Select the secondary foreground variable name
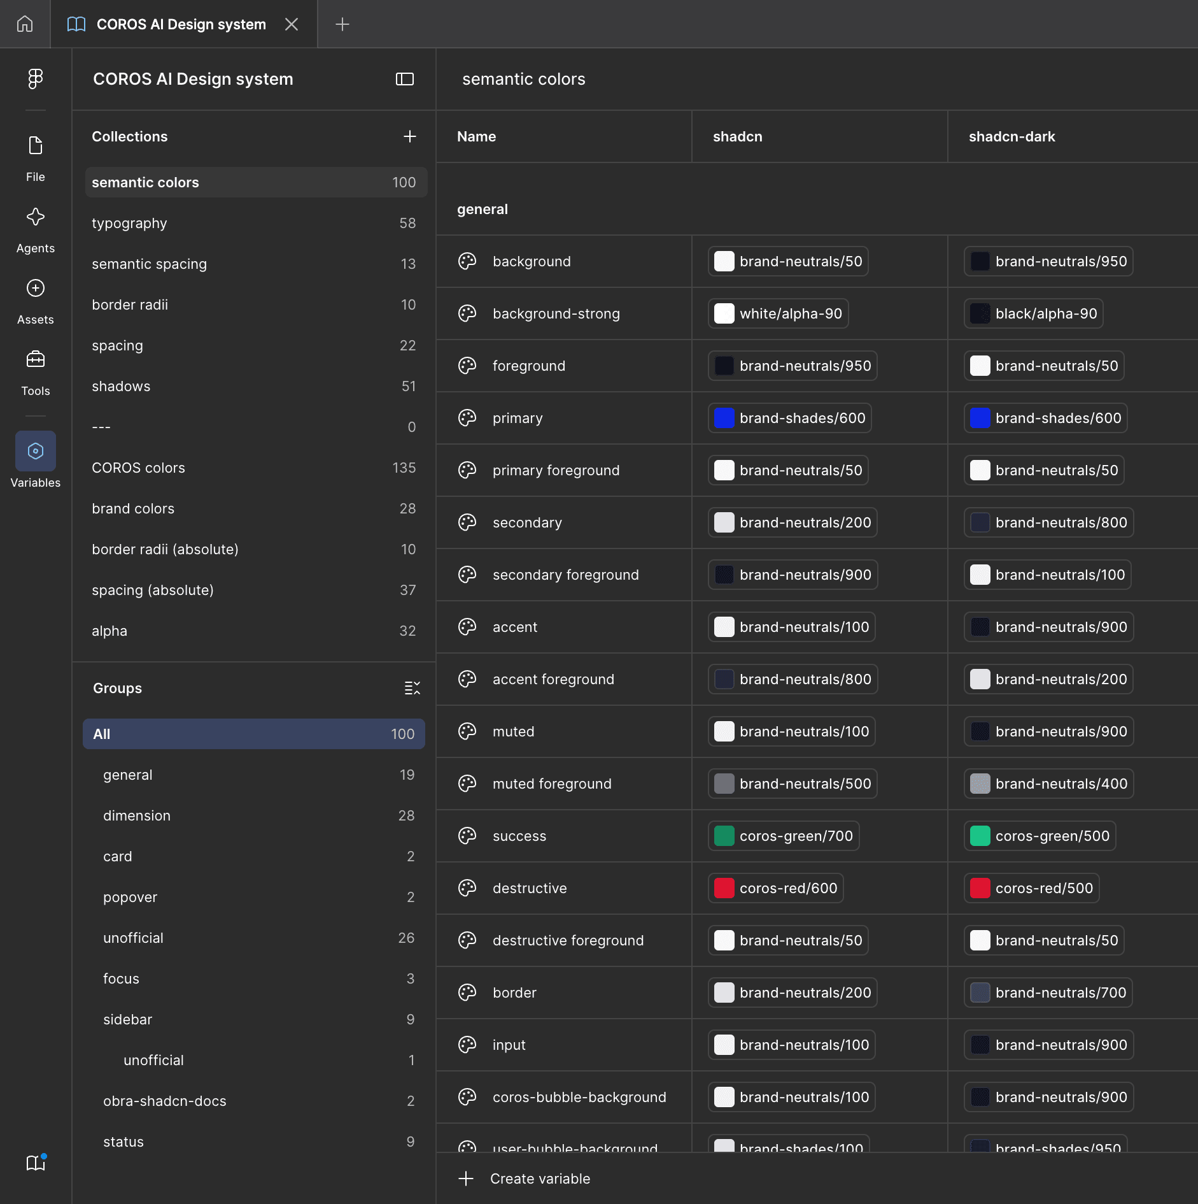Viewport: 1198px width, 1204px height. tap(565, 575)
